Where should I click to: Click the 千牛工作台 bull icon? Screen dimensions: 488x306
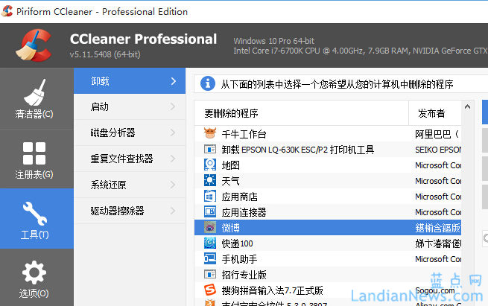[x=210, y=133]
